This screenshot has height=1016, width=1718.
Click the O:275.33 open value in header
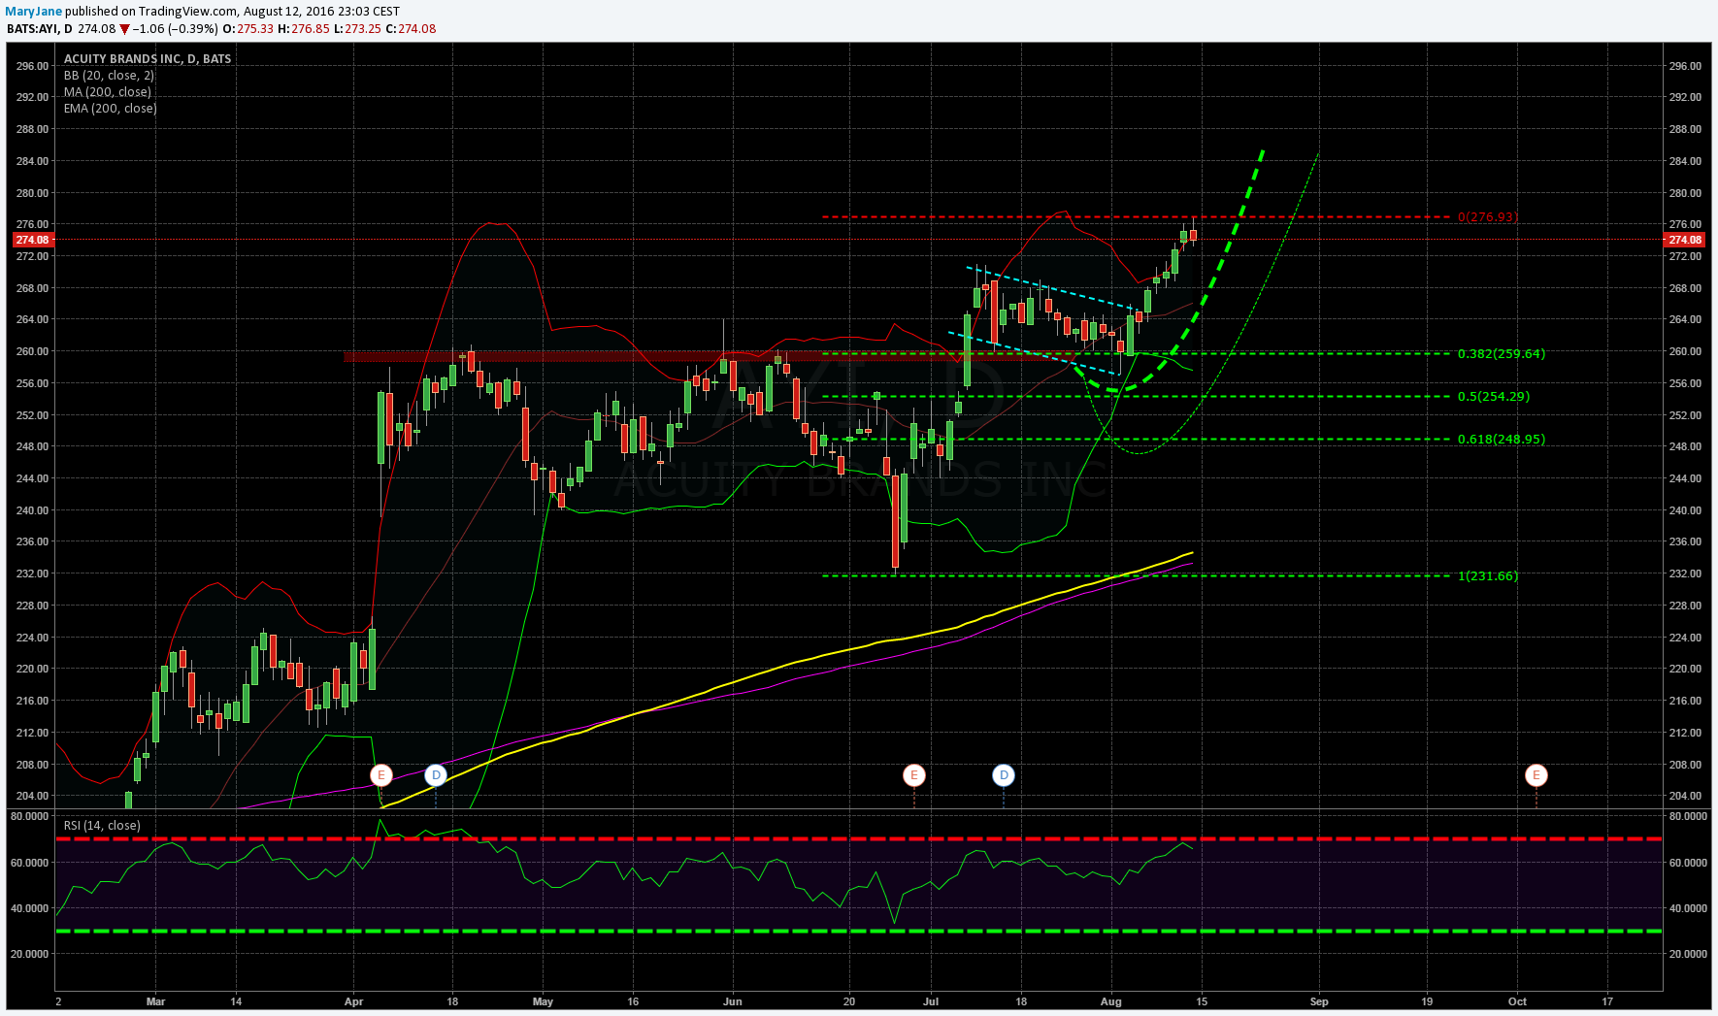pos(248,29)
